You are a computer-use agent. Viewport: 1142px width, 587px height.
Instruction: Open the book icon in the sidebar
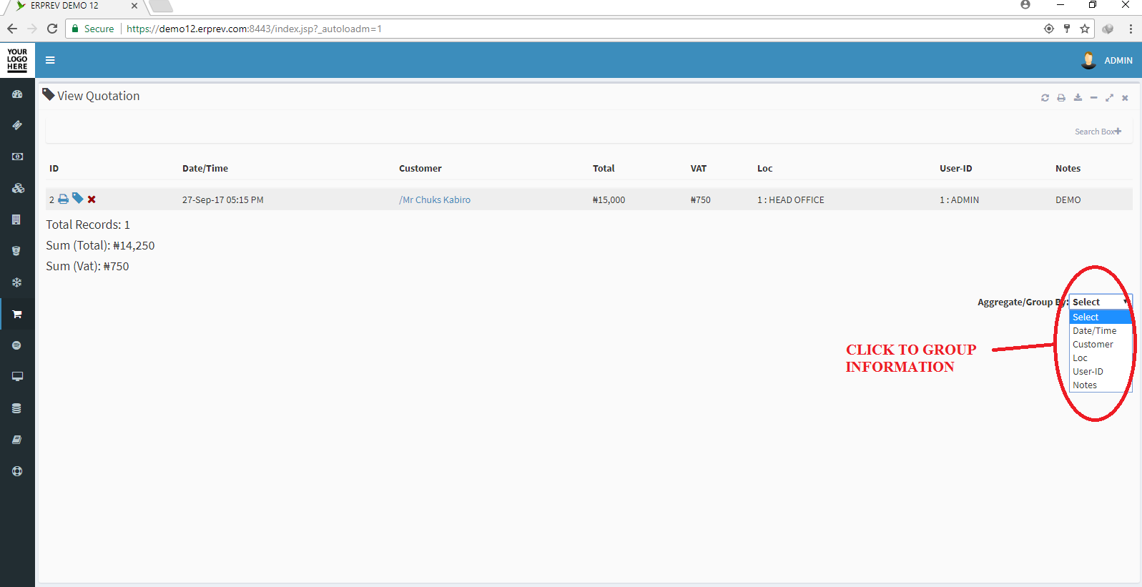click(17, 440)
